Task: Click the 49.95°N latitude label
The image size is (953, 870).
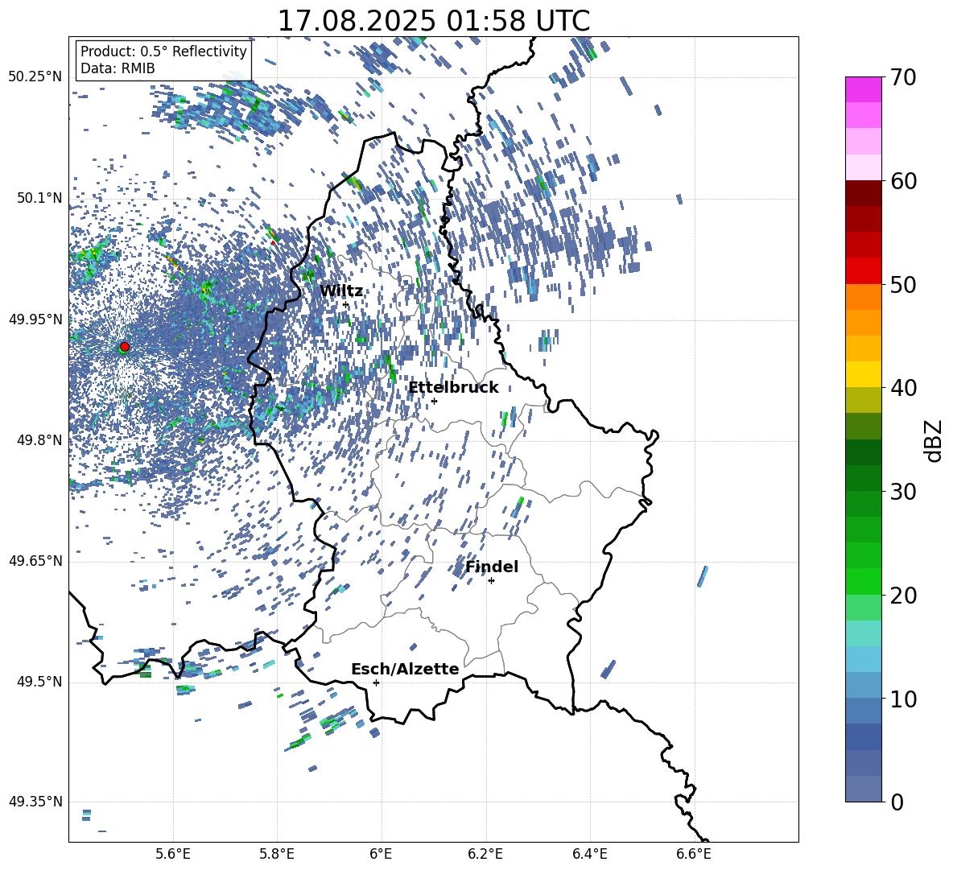Action: [x=35, y=320]
